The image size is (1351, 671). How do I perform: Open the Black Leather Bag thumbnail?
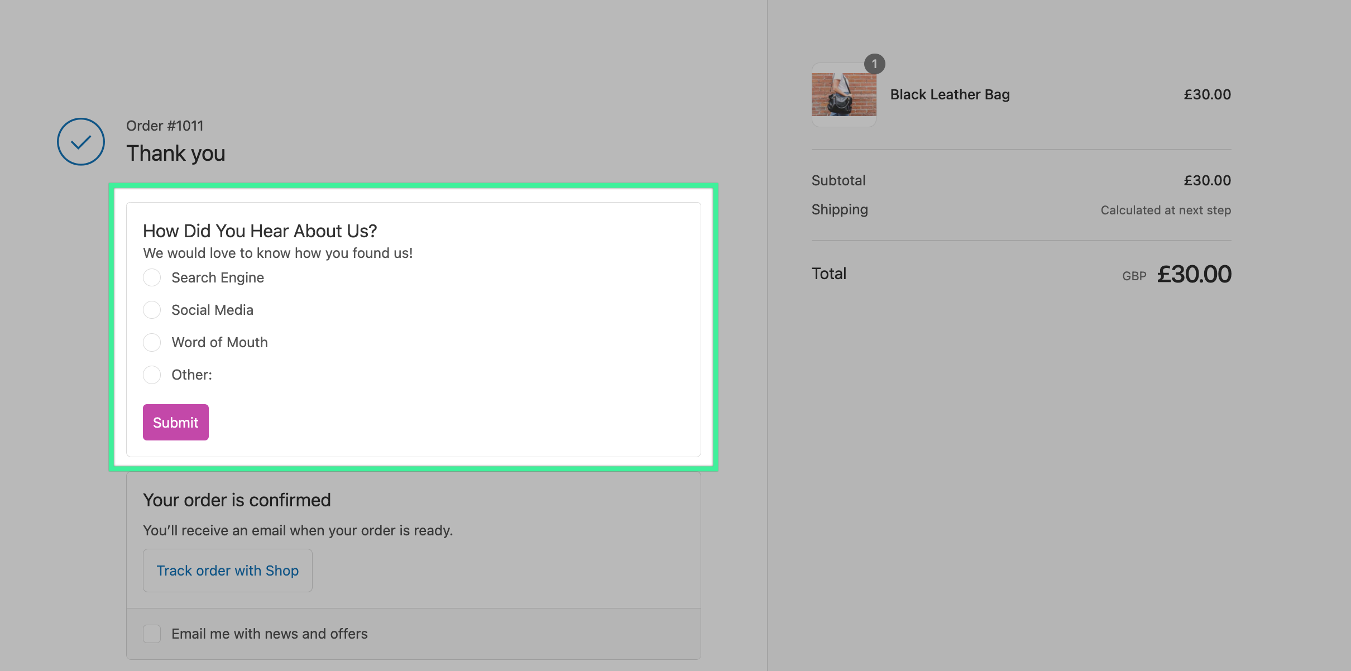click(844, 95)
